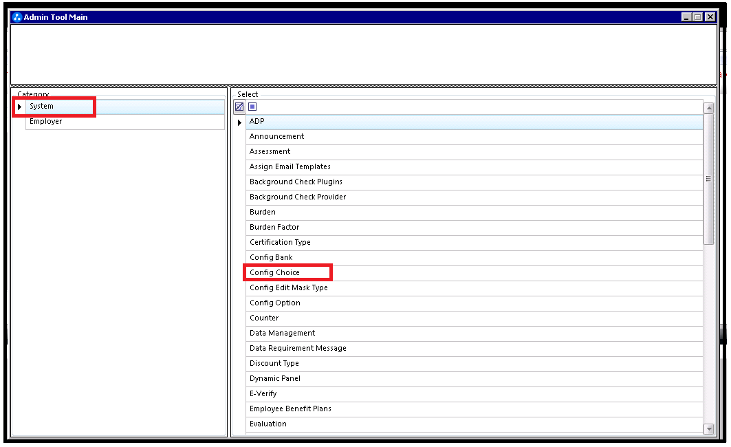Click the Select list scrollbar thumb

[x=708, y=179]
